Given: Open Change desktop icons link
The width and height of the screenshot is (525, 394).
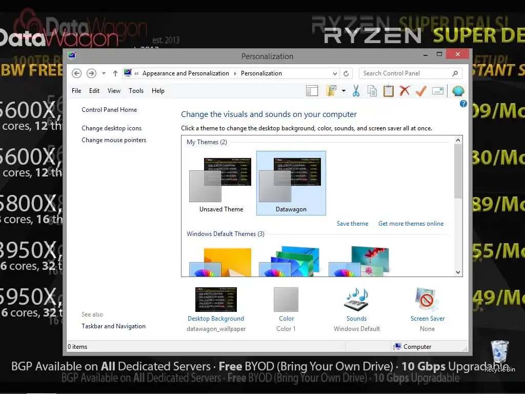Looking at the screenshot, I should coord(111,128).
